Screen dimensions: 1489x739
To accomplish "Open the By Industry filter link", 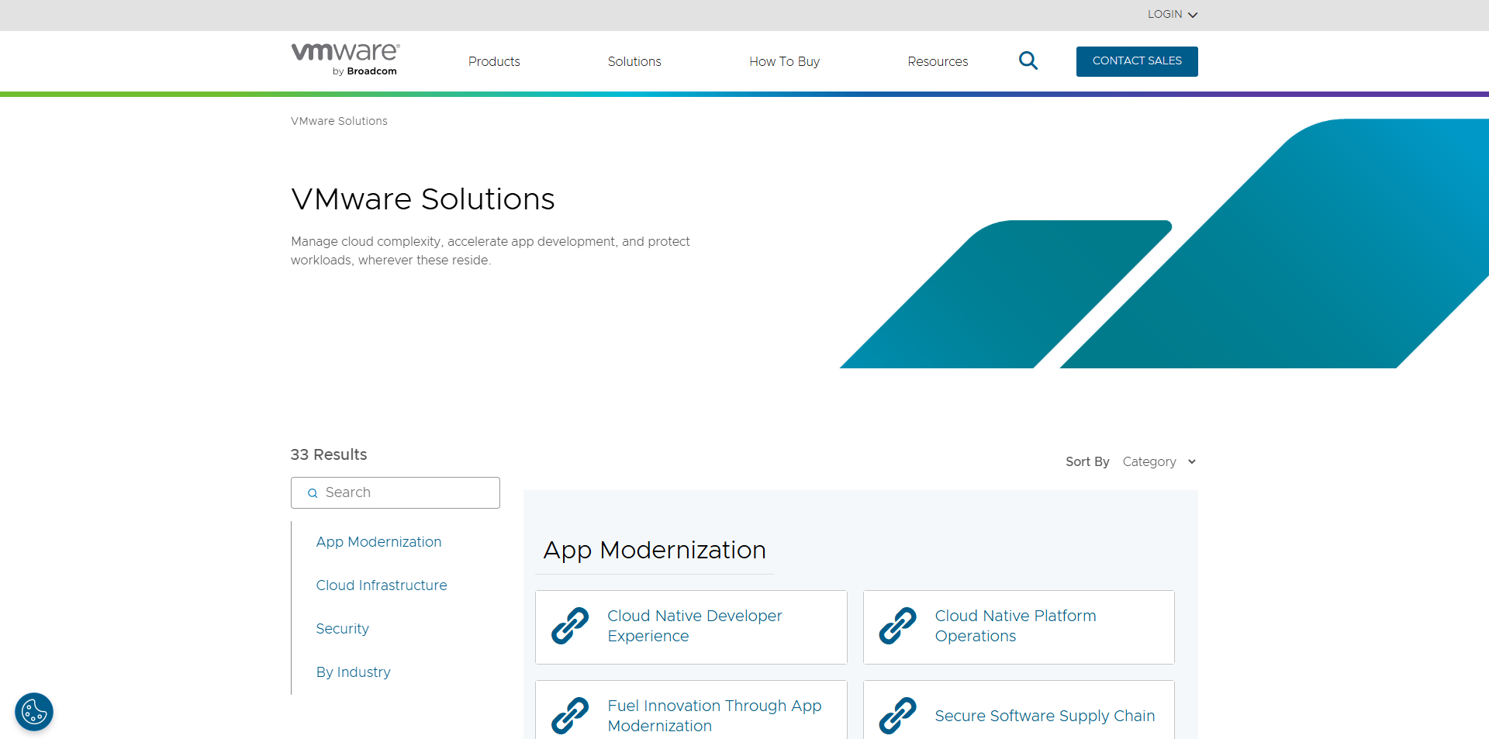I will pyautogui.click(x=353, y=672).
